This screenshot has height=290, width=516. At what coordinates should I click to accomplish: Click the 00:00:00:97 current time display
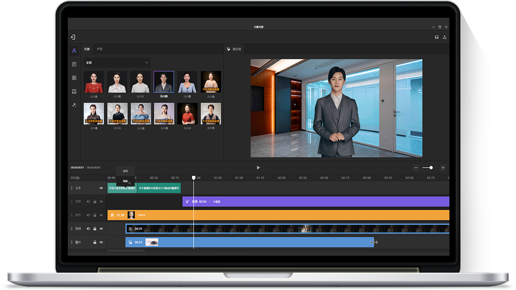coord(77,168)
